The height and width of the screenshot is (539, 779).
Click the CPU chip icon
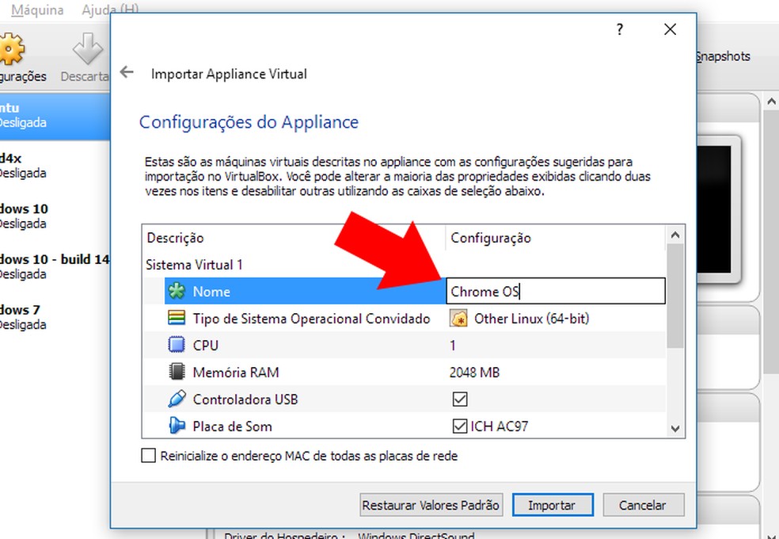tap(177, 345)
